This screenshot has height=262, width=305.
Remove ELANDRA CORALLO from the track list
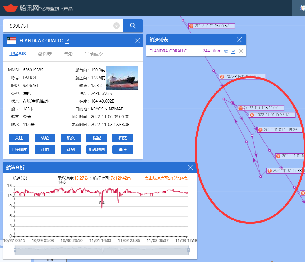241,51
